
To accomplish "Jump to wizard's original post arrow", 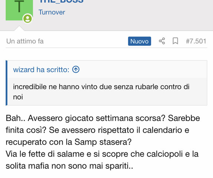I will click(76, 69).
